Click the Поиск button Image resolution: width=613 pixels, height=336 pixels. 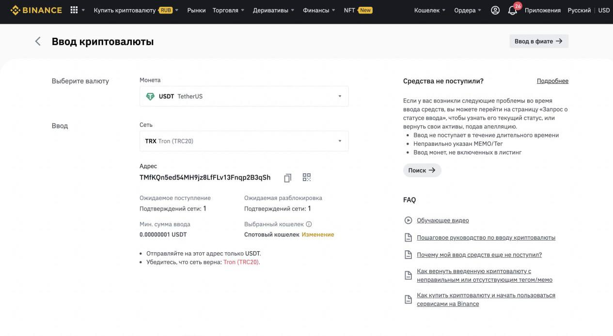(422, 170)
